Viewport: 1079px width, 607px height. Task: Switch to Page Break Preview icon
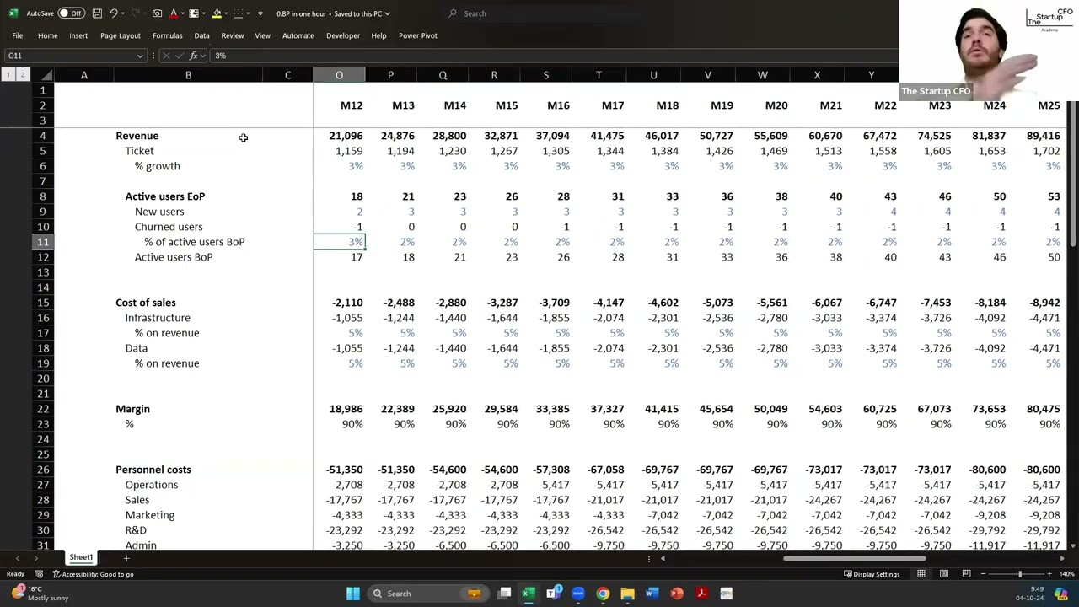(966, 574)
